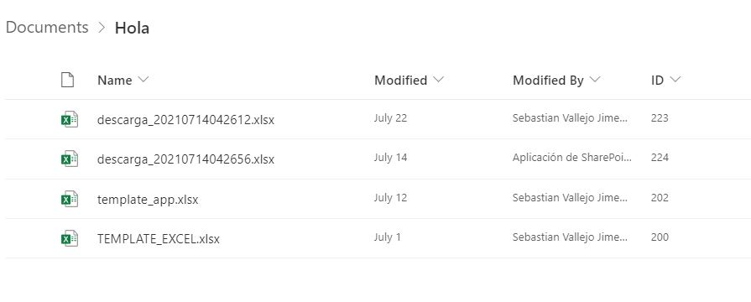Image resolution: width=751 pixels, height=302 pixels.
Task: Click Excel icon for descarga_20210714042612.xlsx
Action: 70,119
